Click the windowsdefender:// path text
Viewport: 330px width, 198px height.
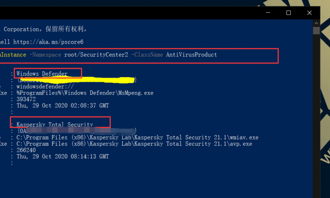coord(45,87)
